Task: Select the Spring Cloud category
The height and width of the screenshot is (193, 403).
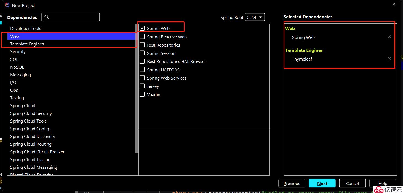Action: click(x=71, y=105)
